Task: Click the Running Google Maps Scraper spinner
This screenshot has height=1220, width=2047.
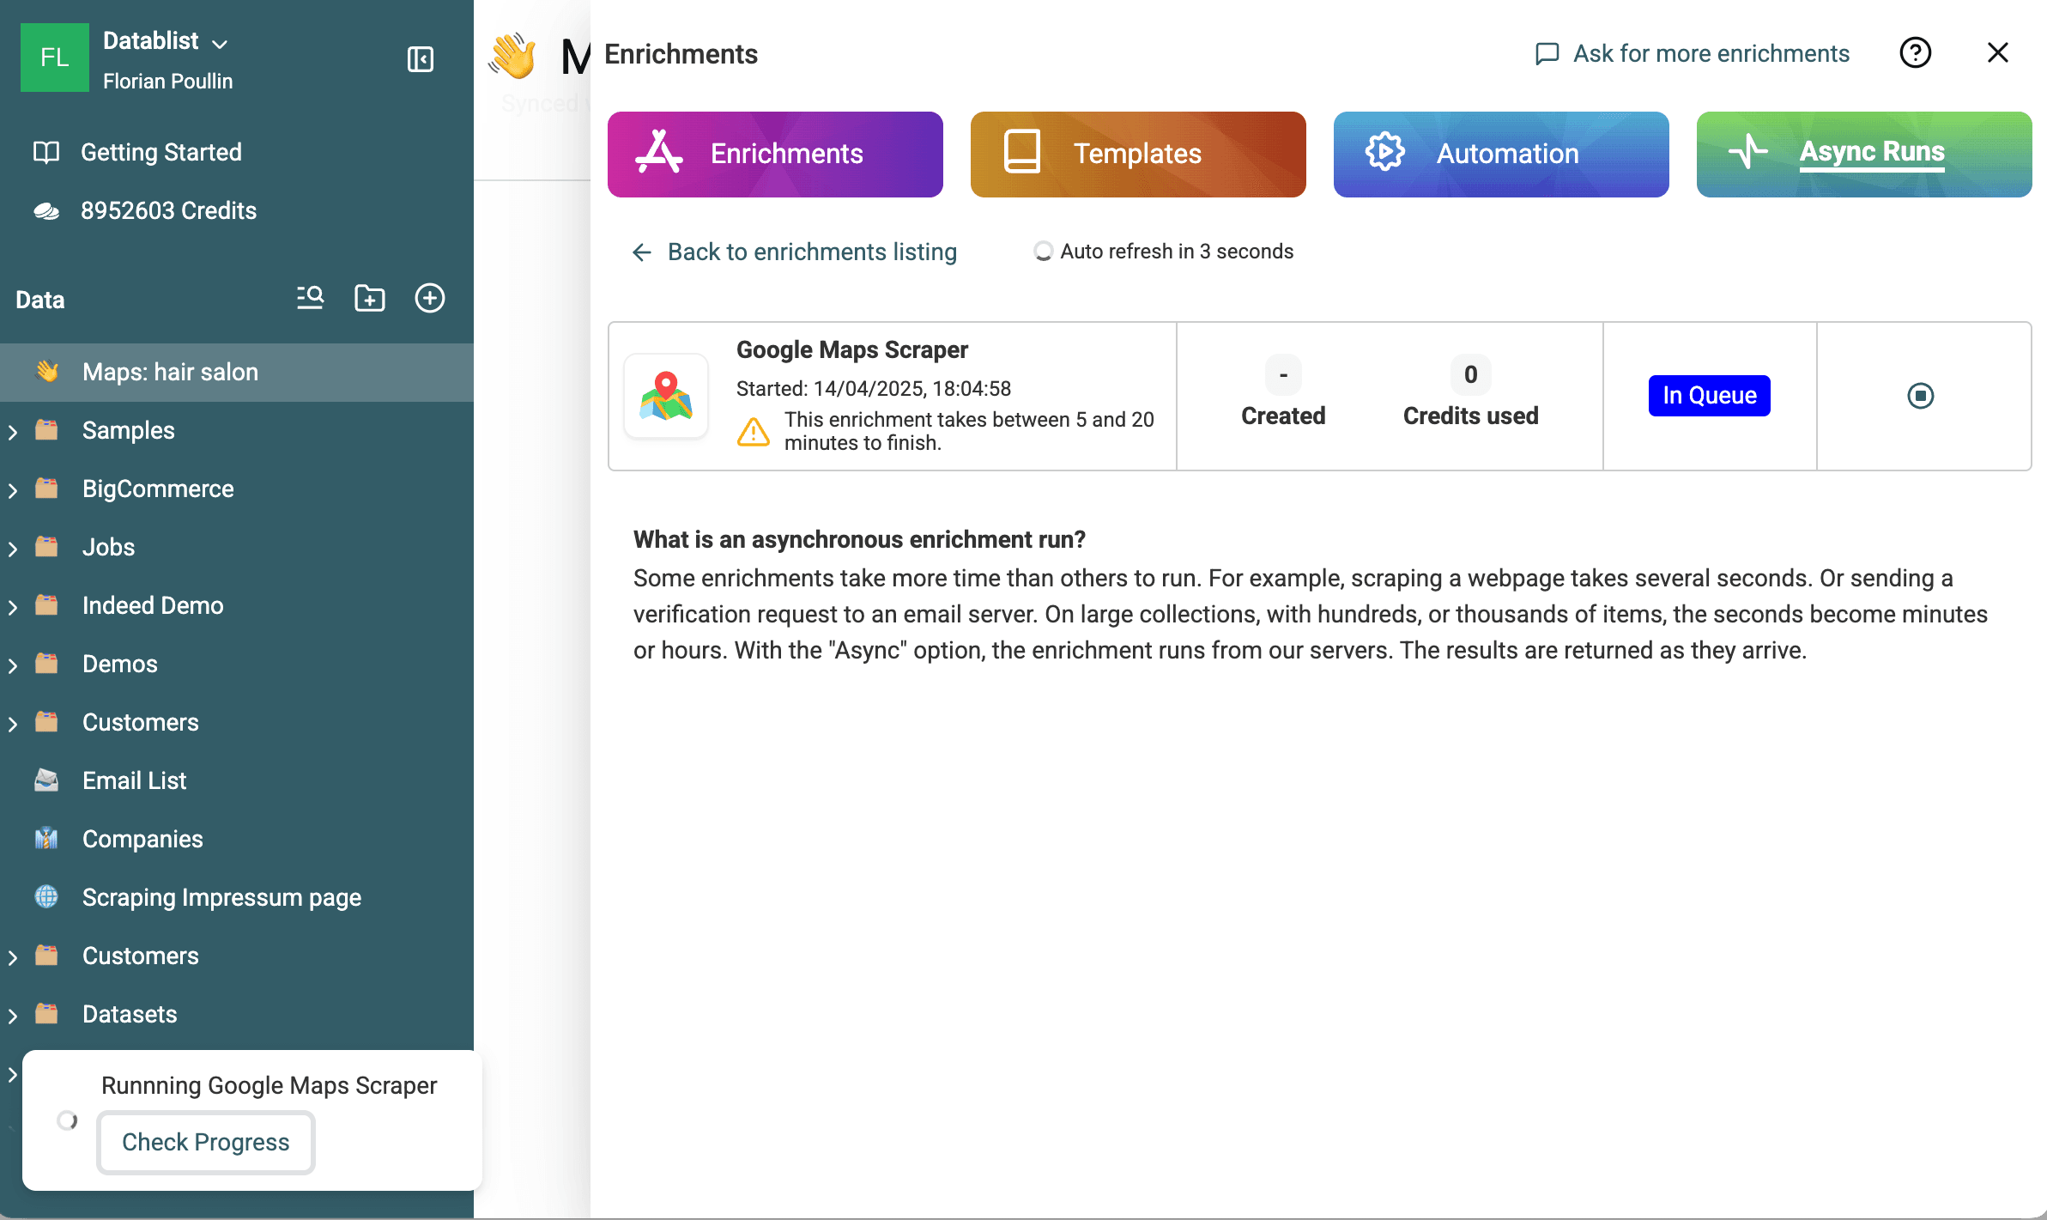Action: point(67,1120)
